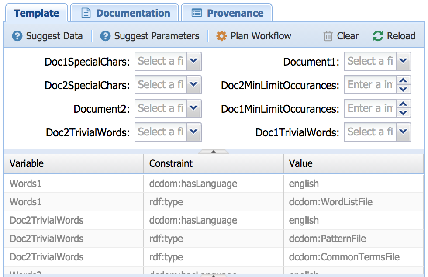Collapse the parameters panel via top splitter arrow
The height and width of the screenshot is (277, 428).
pos(214,152)
